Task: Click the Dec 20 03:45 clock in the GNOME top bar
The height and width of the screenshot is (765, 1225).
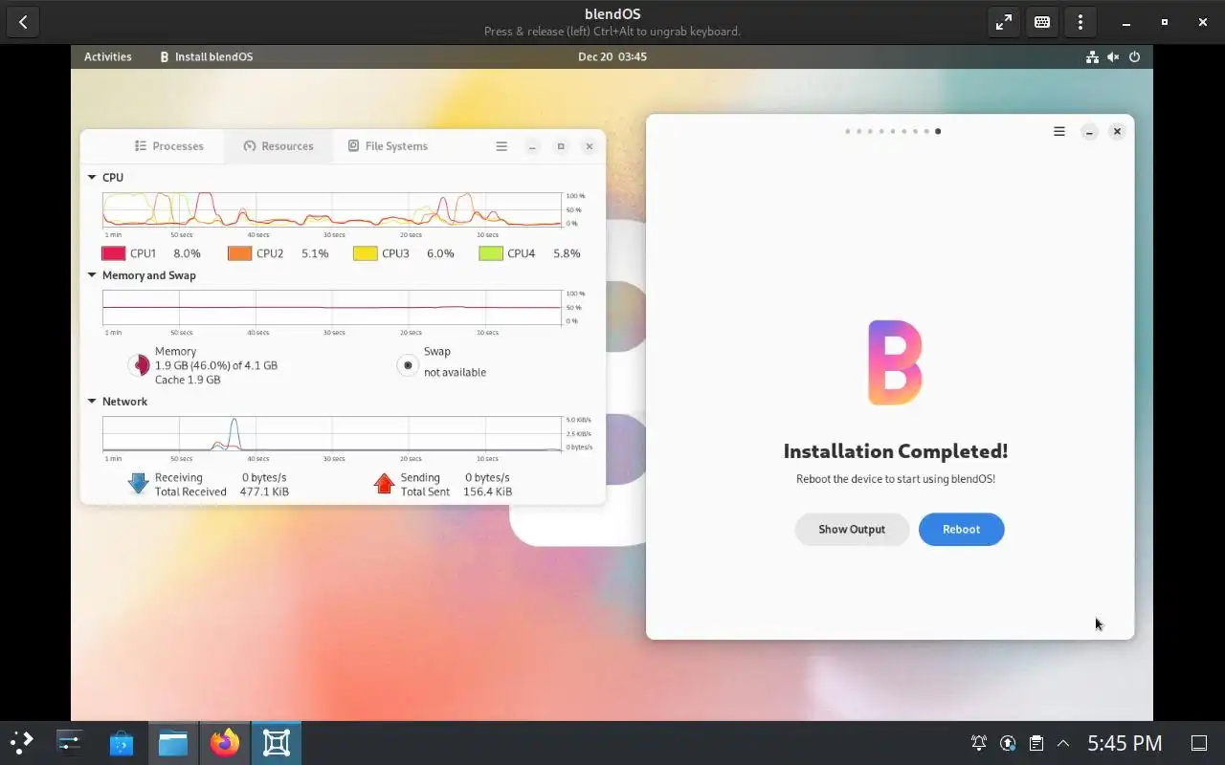Action: (612, 56)
